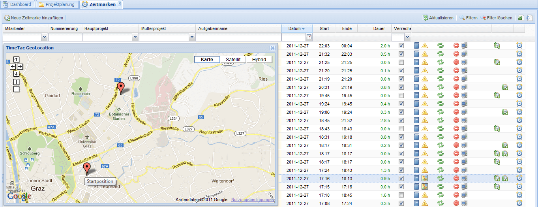538x207 pixels.
Task: Click the blue book icon in 21:25 row
Action: 416,62
